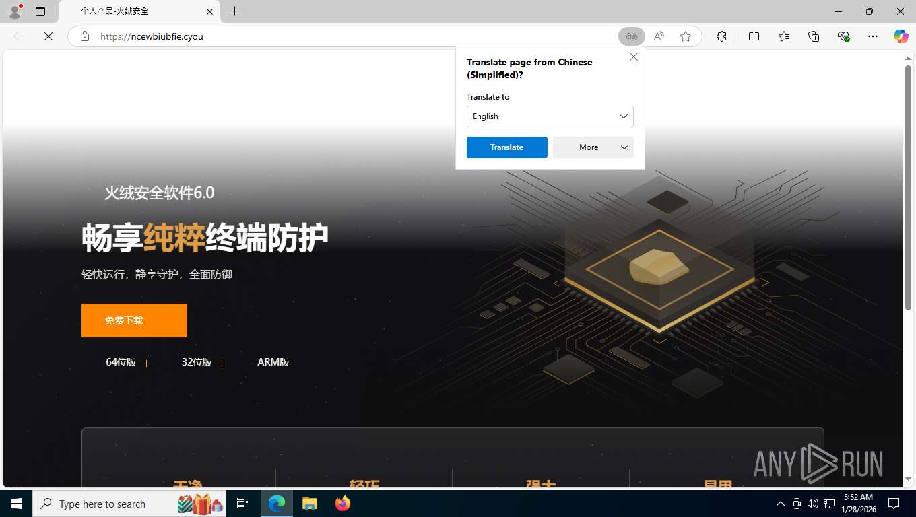Open File Explorer from taskbar

[x=309, y=504]
